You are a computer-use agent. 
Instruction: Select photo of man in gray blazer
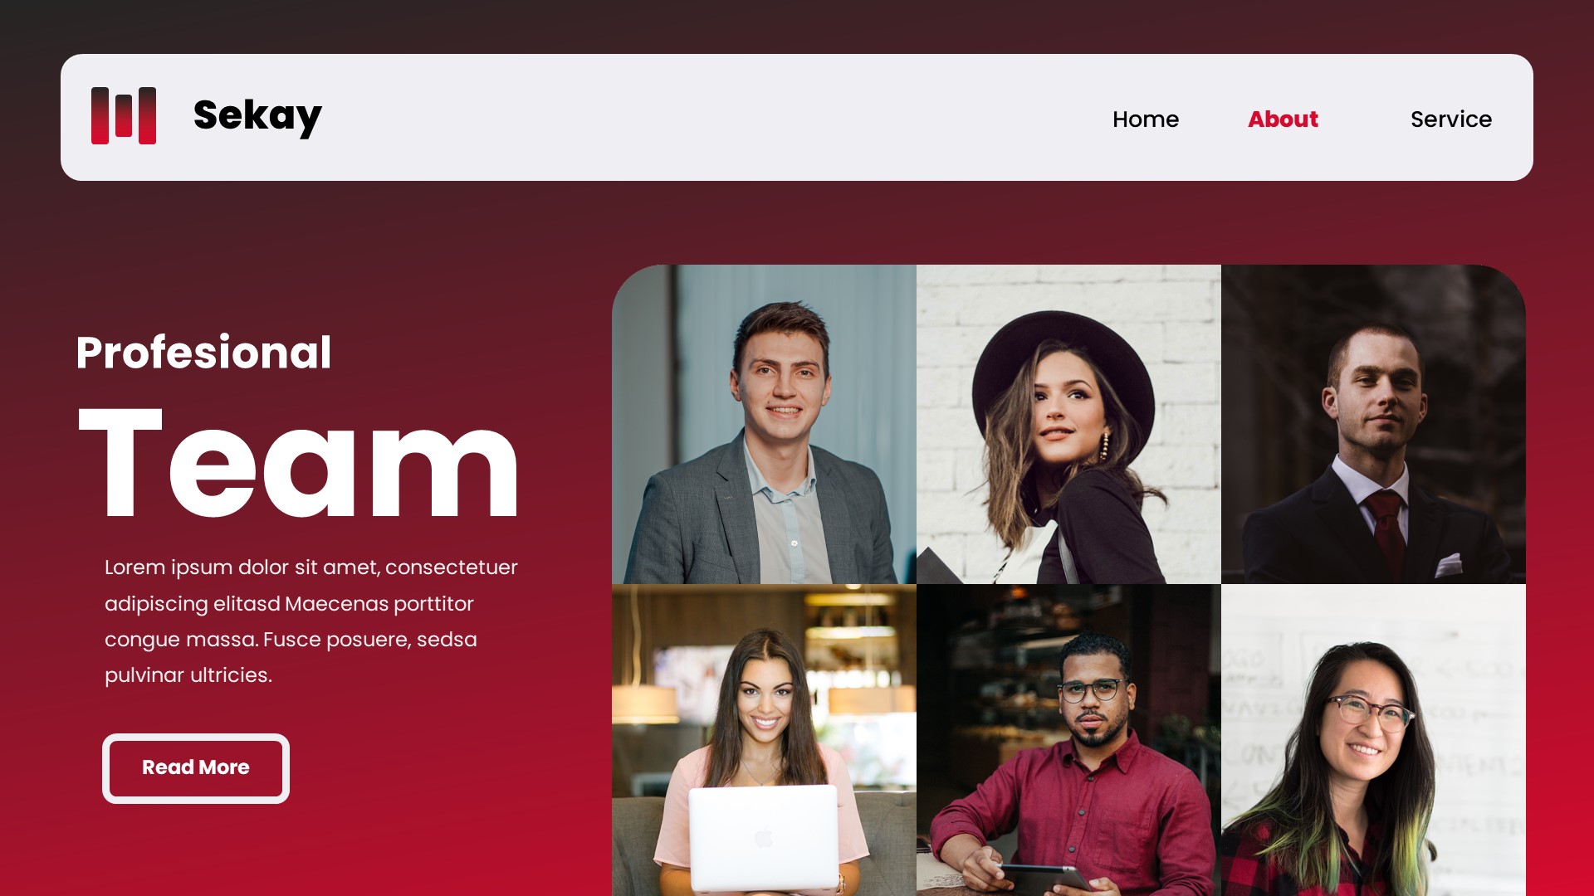click(764, 424)
